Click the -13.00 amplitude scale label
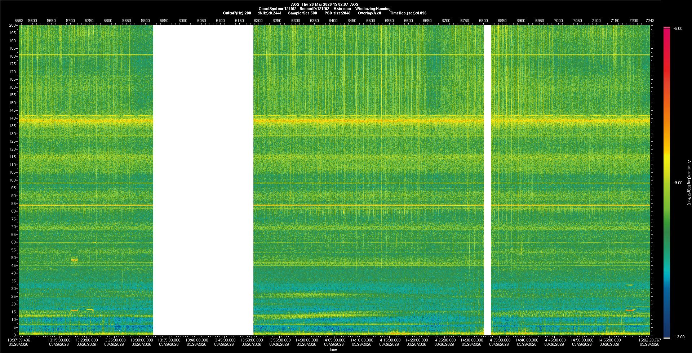 click(x=679, y=337)
